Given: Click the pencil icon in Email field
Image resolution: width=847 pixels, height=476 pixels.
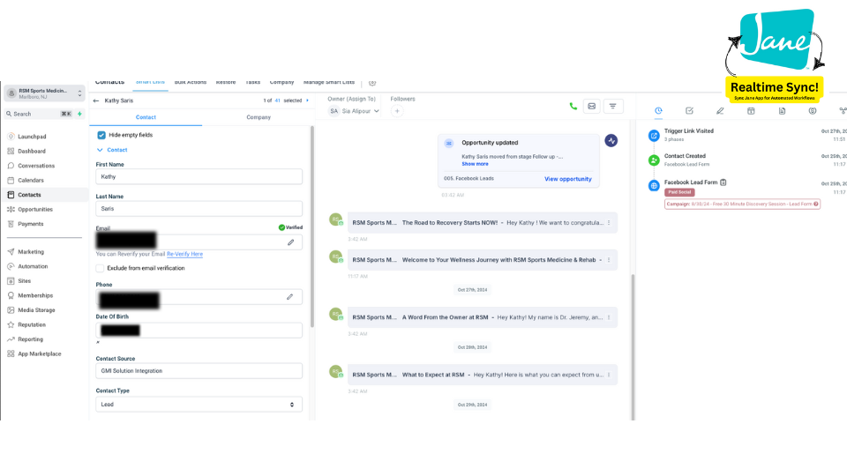Looking at the screenshot, I should point(290,243).
